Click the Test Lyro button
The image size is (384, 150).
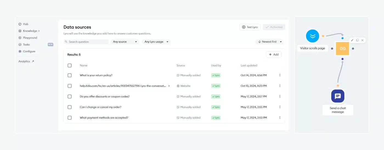coord(250,27)
